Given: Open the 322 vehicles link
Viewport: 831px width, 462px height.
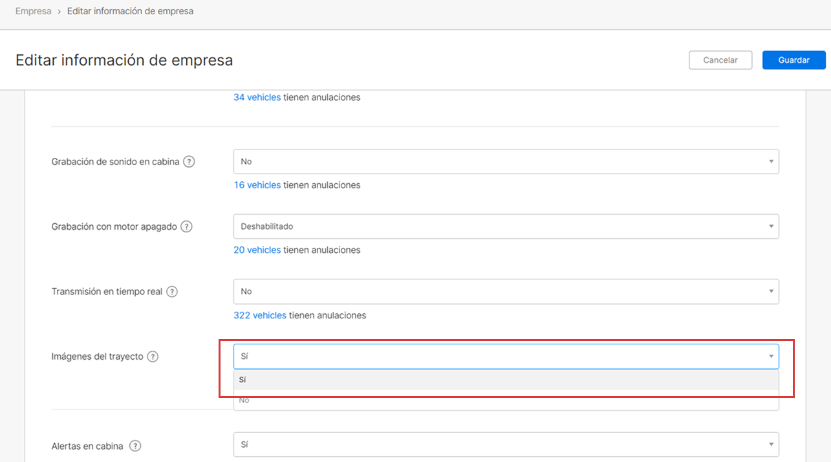Looking at the screenshot, I should pos(259,315).
